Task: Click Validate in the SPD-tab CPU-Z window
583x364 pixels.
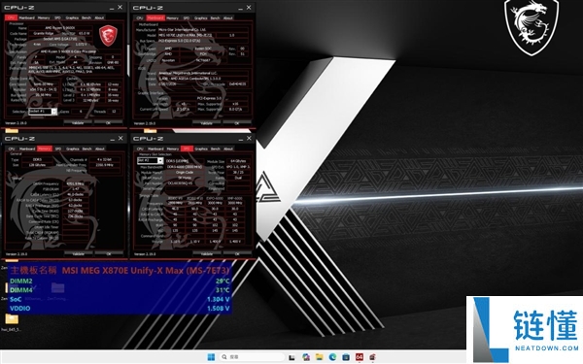Action: tap(207, 254)
